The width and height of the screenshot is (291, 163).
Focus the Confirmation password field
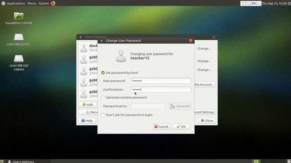pos(161,90)
